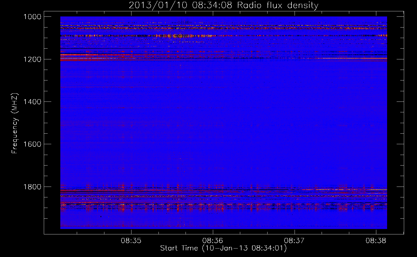Click the 08:35 time axis label

coord(131,241)
